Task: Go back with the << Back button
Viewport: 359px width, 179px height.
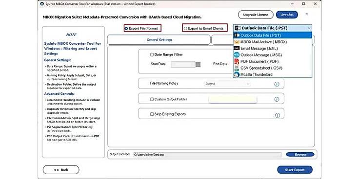Action: click(61, 170)
